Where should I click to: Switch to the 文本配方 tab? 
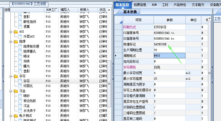tap(198, 5)
